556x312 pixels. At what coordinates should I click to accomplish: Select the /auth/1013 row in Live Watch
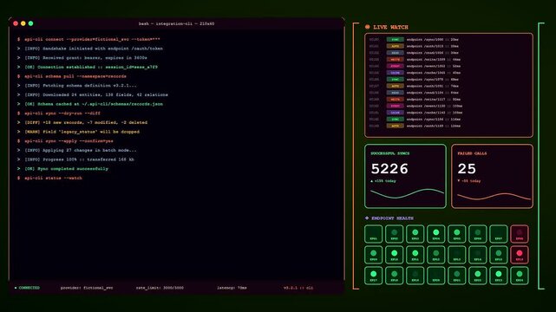[x=448, y=46]
